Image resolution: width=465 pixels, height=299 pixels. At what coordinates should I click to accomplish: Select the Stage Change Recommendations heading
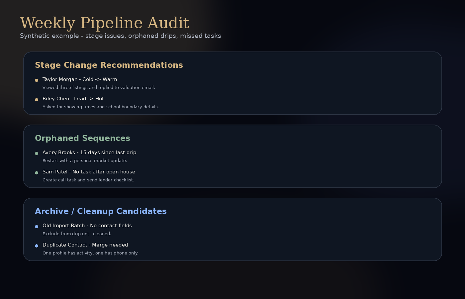point(109,65)
